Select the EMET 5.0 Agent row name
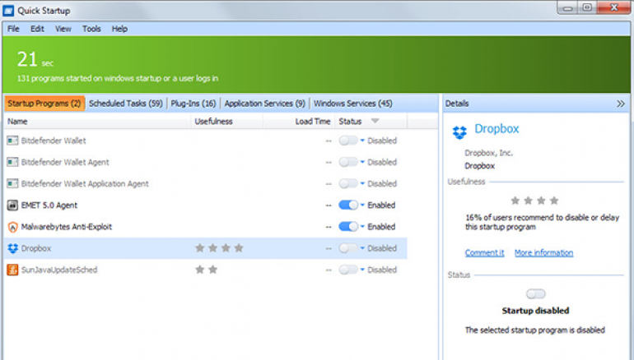Viewport: 634px width, 360px height. click(49, 205)
